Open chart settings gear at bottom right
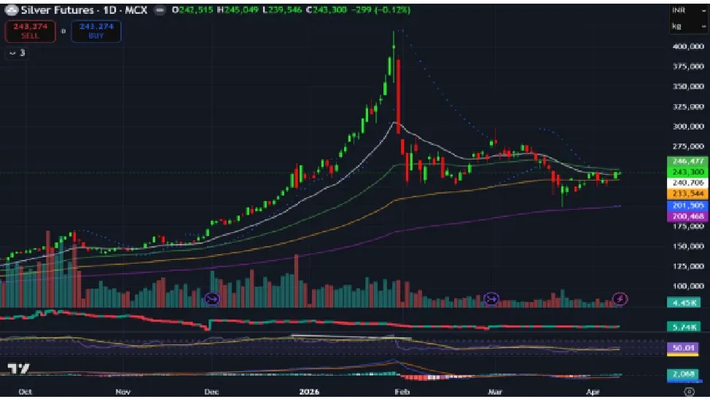The height and width of the screenshot is (399, 710). click(689, 392)
